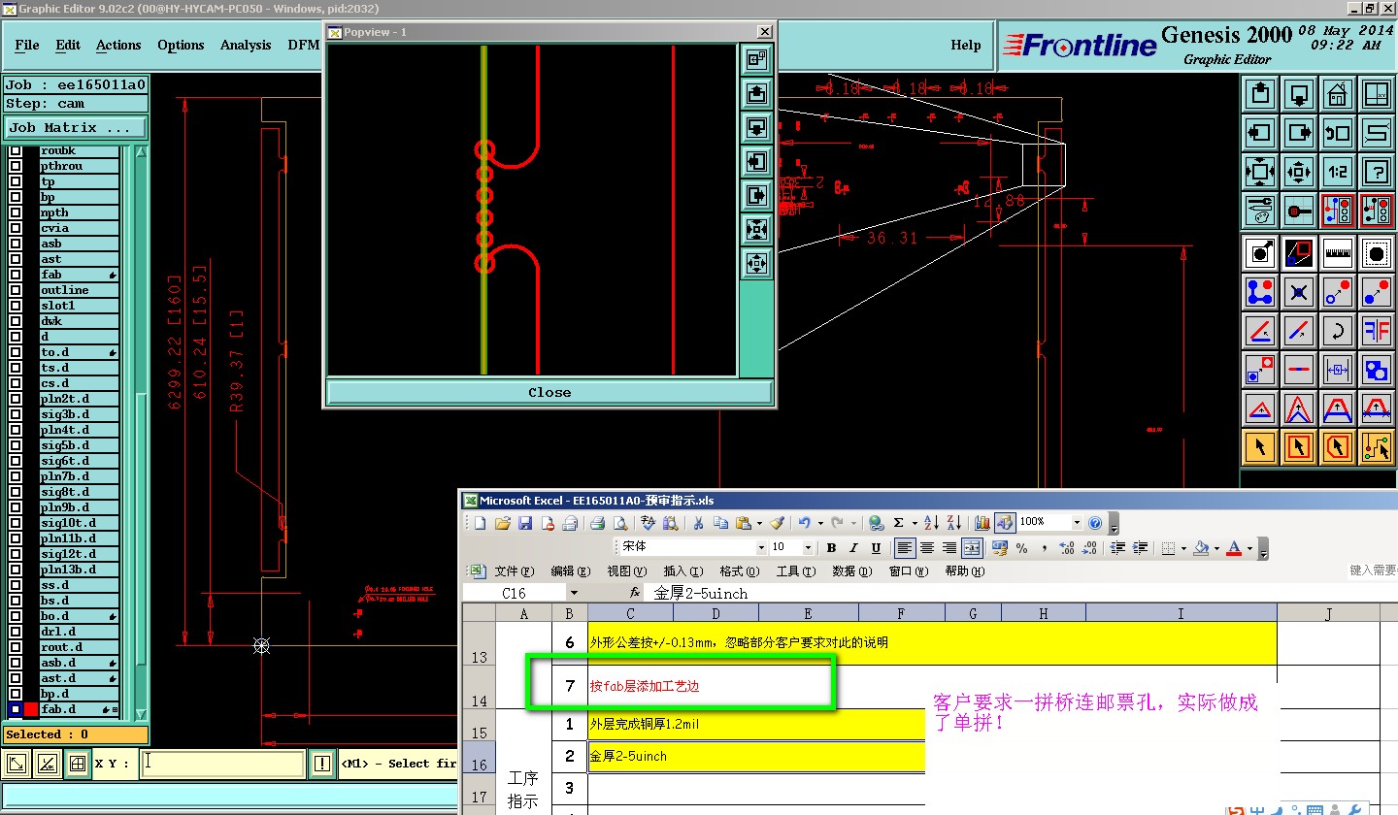Open the Edit menu in Graphic Editor

(x=68, y=45)
